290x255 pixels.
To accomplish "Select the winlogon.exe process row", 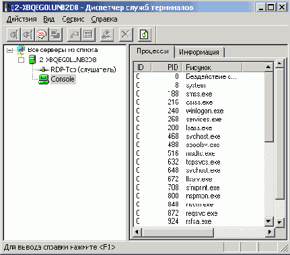I will (199, 111).
